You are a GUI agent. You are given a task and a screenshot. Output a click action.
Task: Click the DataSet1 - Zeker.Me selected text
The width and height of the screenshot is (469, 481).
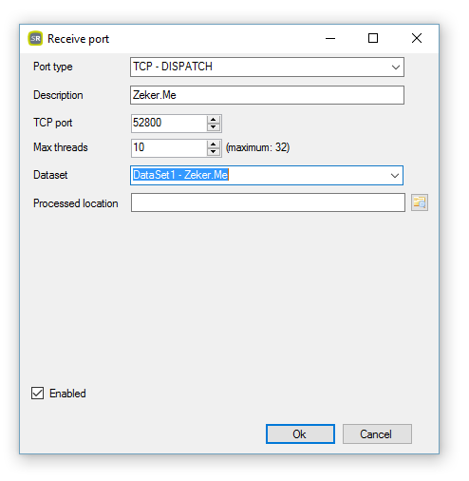pyautogui.click(x=180, y=175)
